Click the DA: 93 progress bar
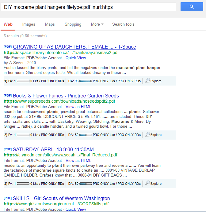 [86, 81]
